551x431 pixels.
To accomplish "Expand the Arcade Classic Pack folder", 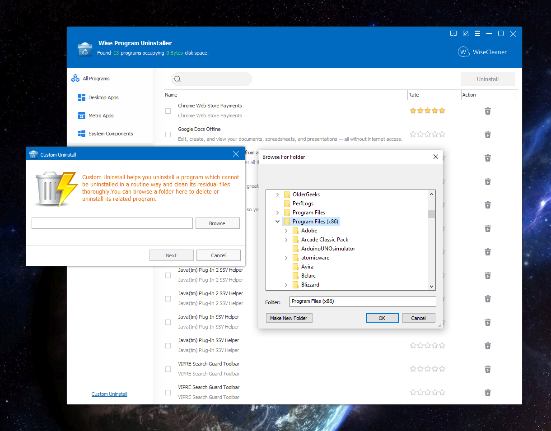I will (x=286, y=240).
